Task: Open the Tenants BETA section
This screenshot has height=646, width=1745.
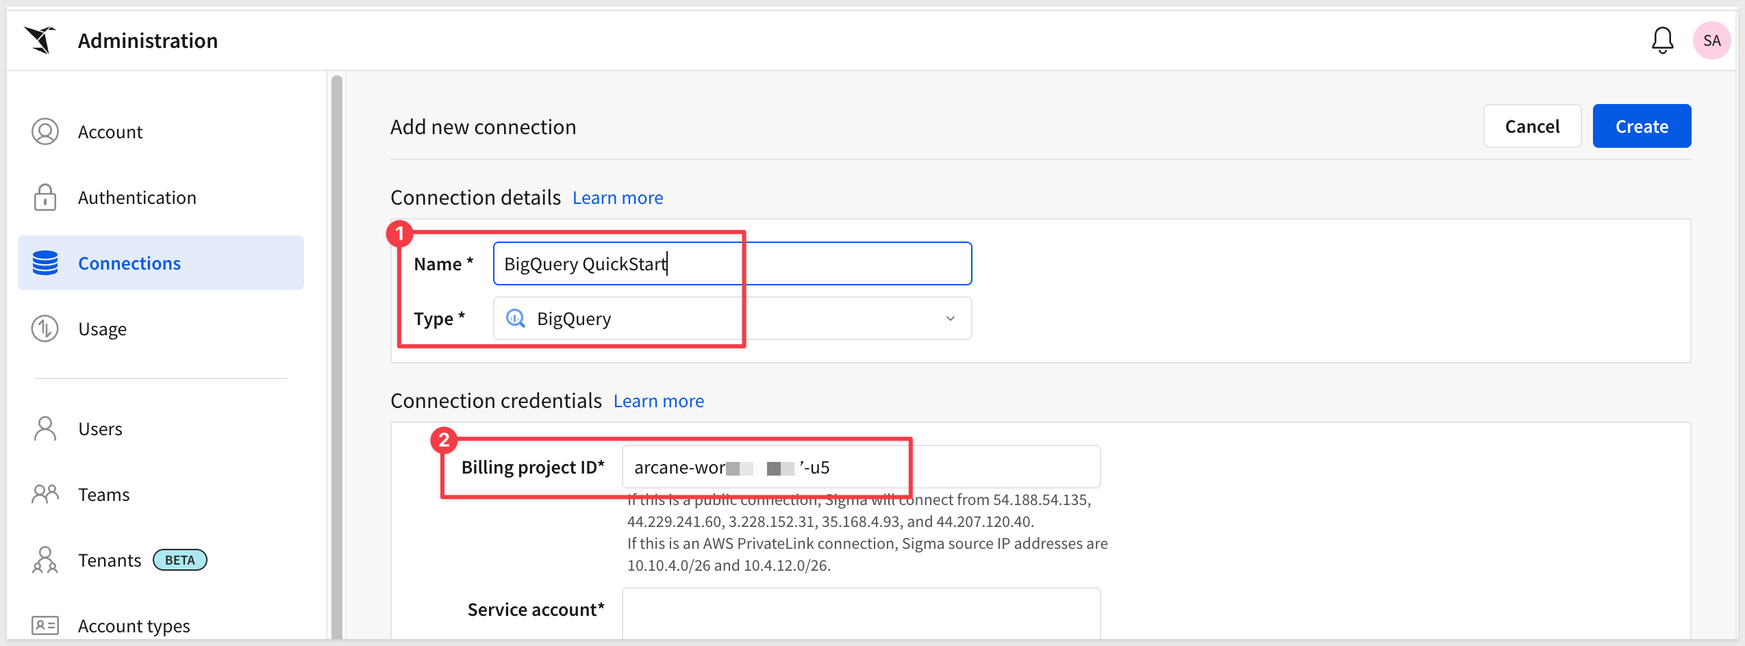Action: (x=110, y=560)
